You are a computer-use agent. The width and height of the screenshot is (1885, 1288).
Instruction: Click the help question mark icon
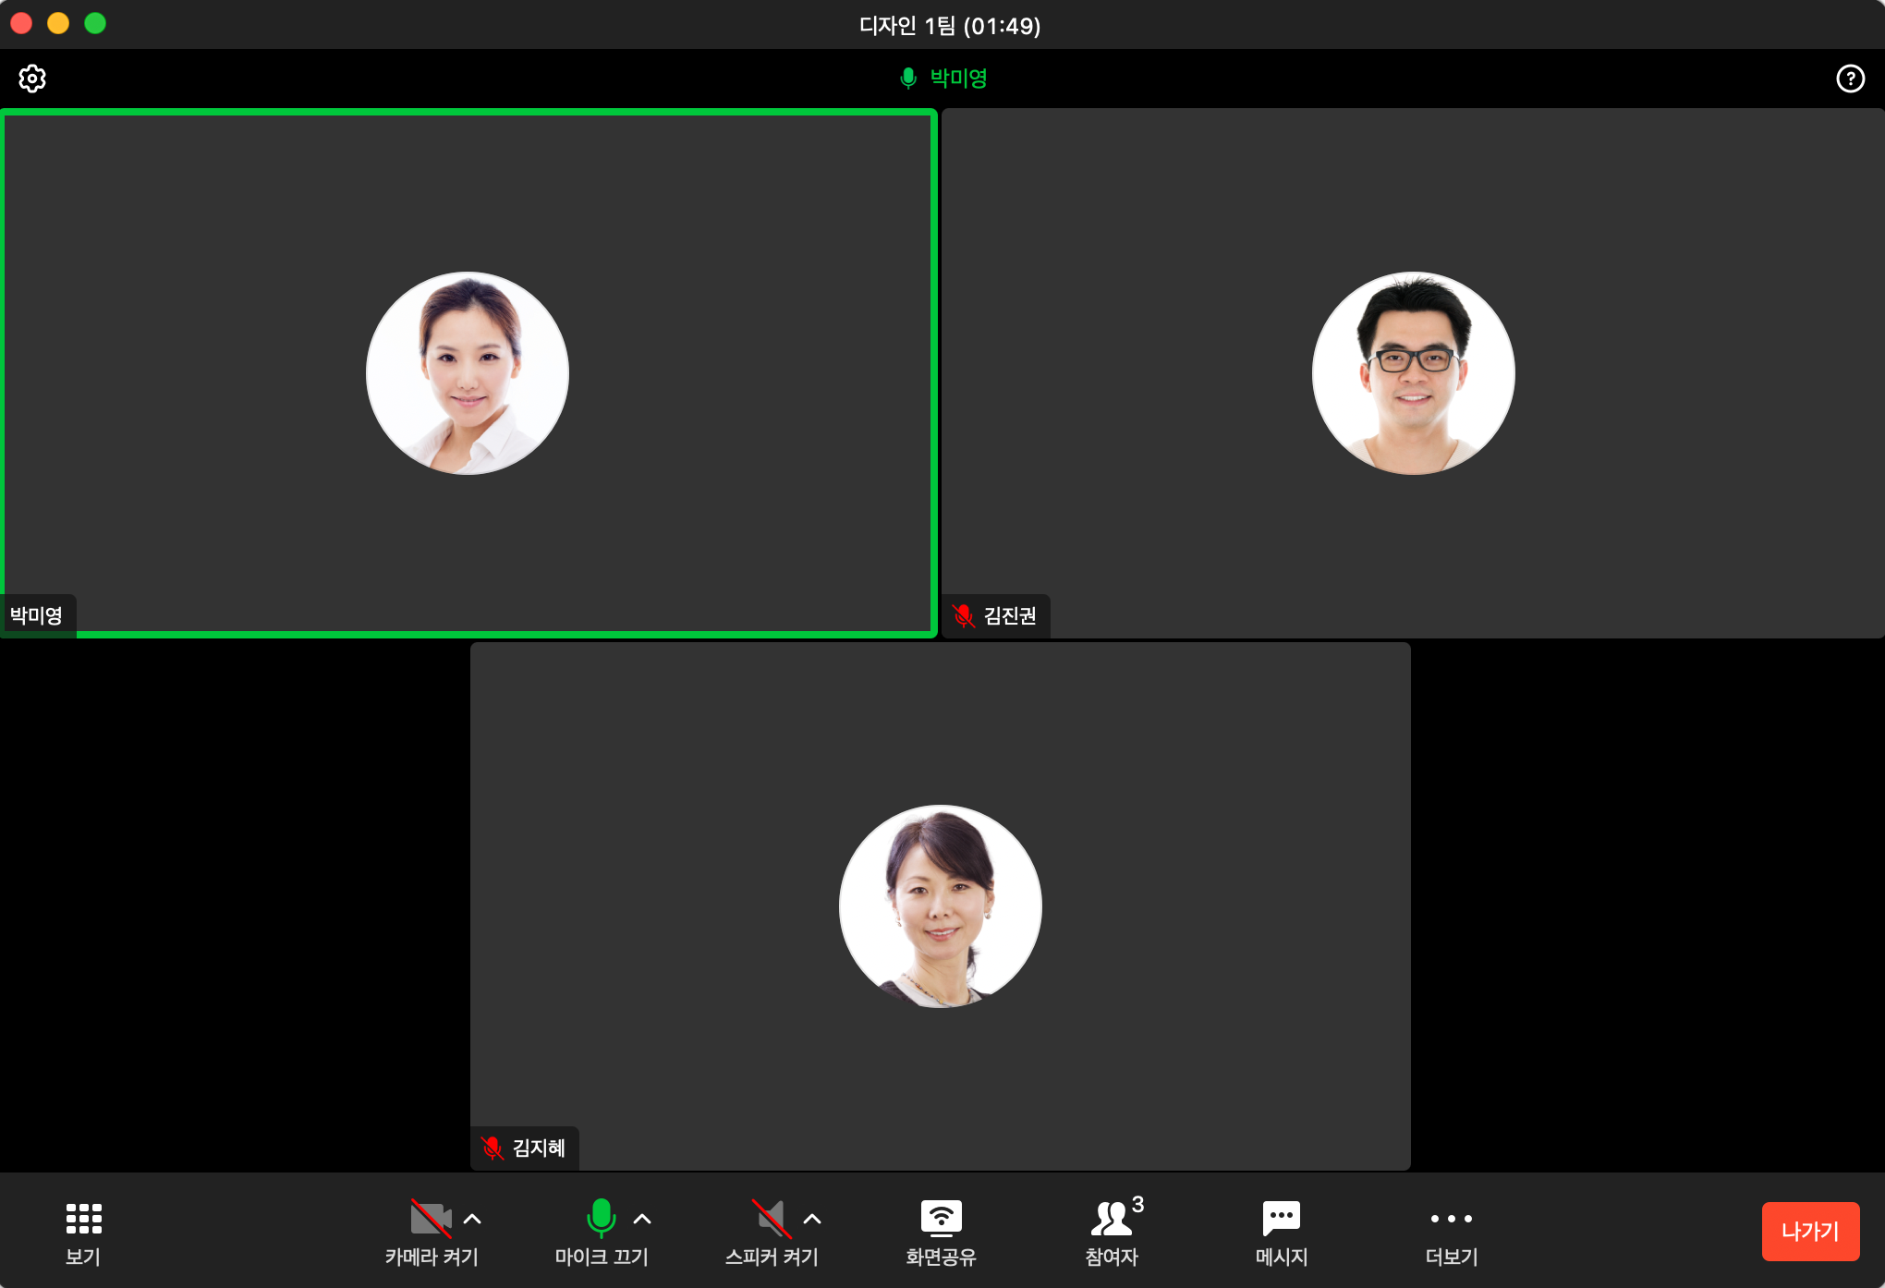[1850, 79]
